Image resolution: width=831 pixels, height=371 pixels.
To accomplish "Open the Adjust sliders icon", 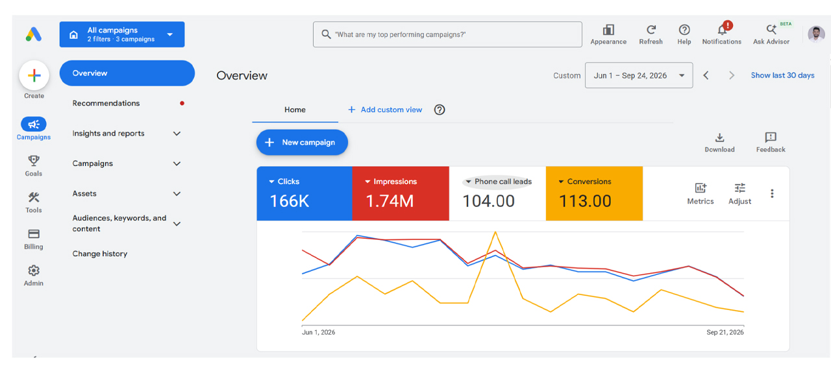I will click(x=740, y=188).
